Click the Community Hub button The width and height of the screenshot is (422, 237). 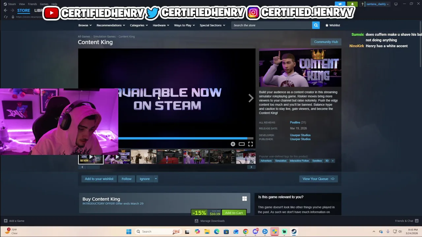tap(326, 42)
